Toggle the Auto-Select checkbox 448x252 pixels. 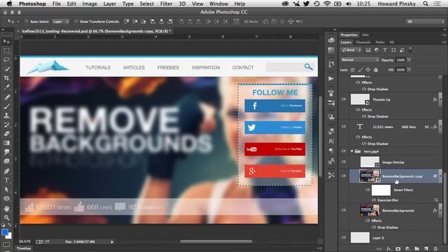coord(27,22)
